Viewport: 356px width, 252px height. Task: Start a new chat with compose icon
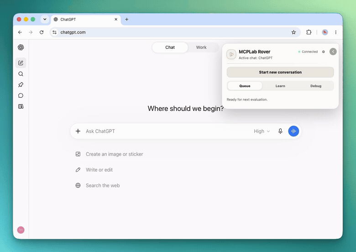21,63
